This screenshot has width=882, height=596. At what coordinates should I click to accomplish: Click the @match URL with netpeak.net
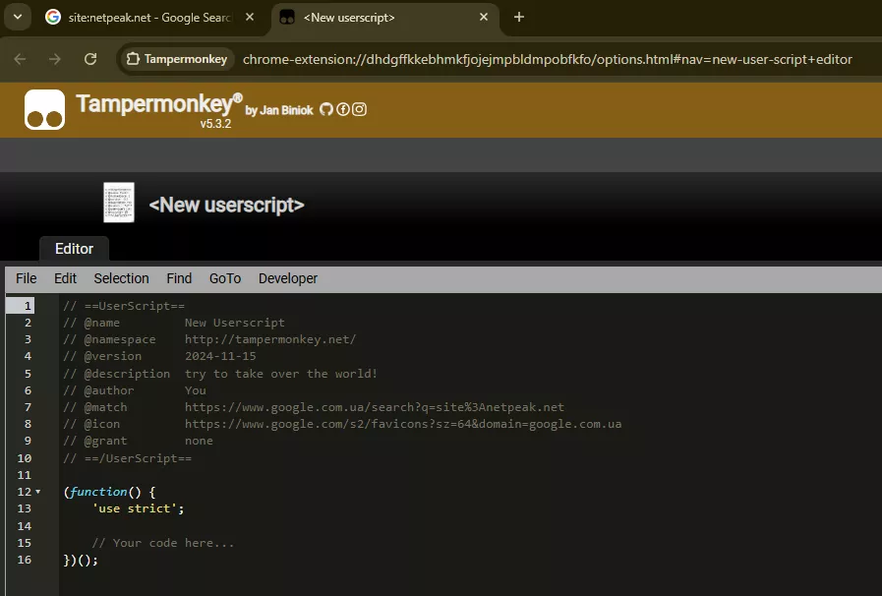pyautogui.click(x=374, y=407)
